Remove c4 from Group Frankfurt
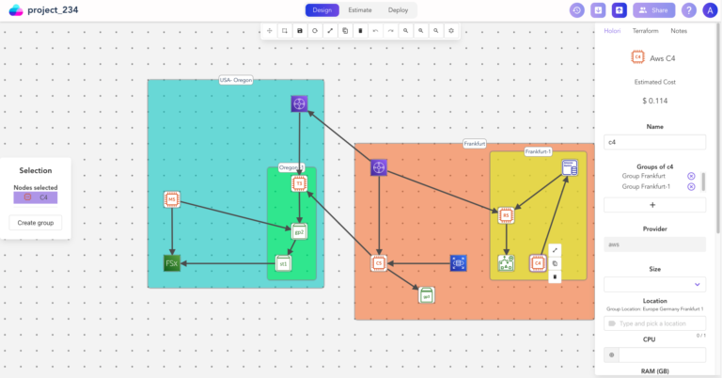The height and width of the screenshot is (378, 722). click(691, 176)
